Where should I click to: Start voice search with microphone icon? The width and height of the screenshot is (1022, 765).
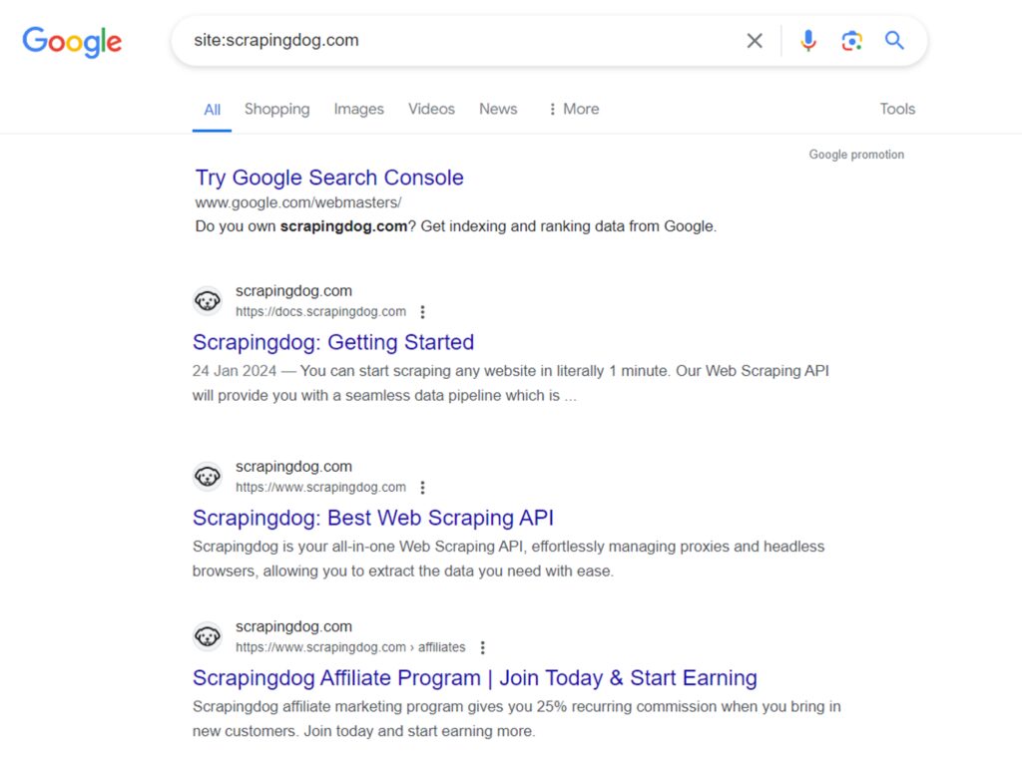(808, 41)
